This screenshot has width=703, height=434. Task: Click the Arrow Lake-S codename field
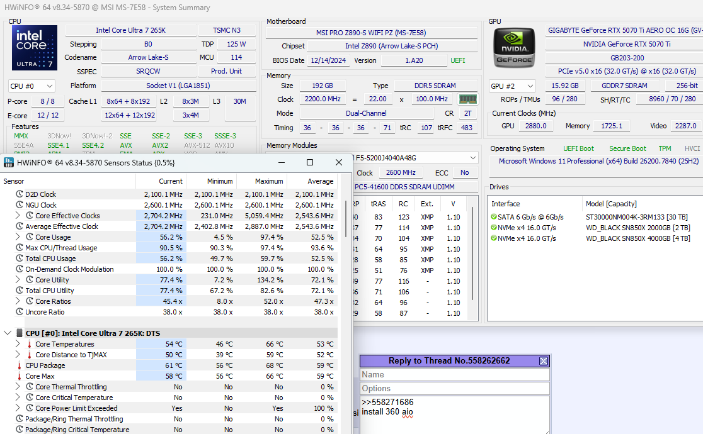point(149,57)
